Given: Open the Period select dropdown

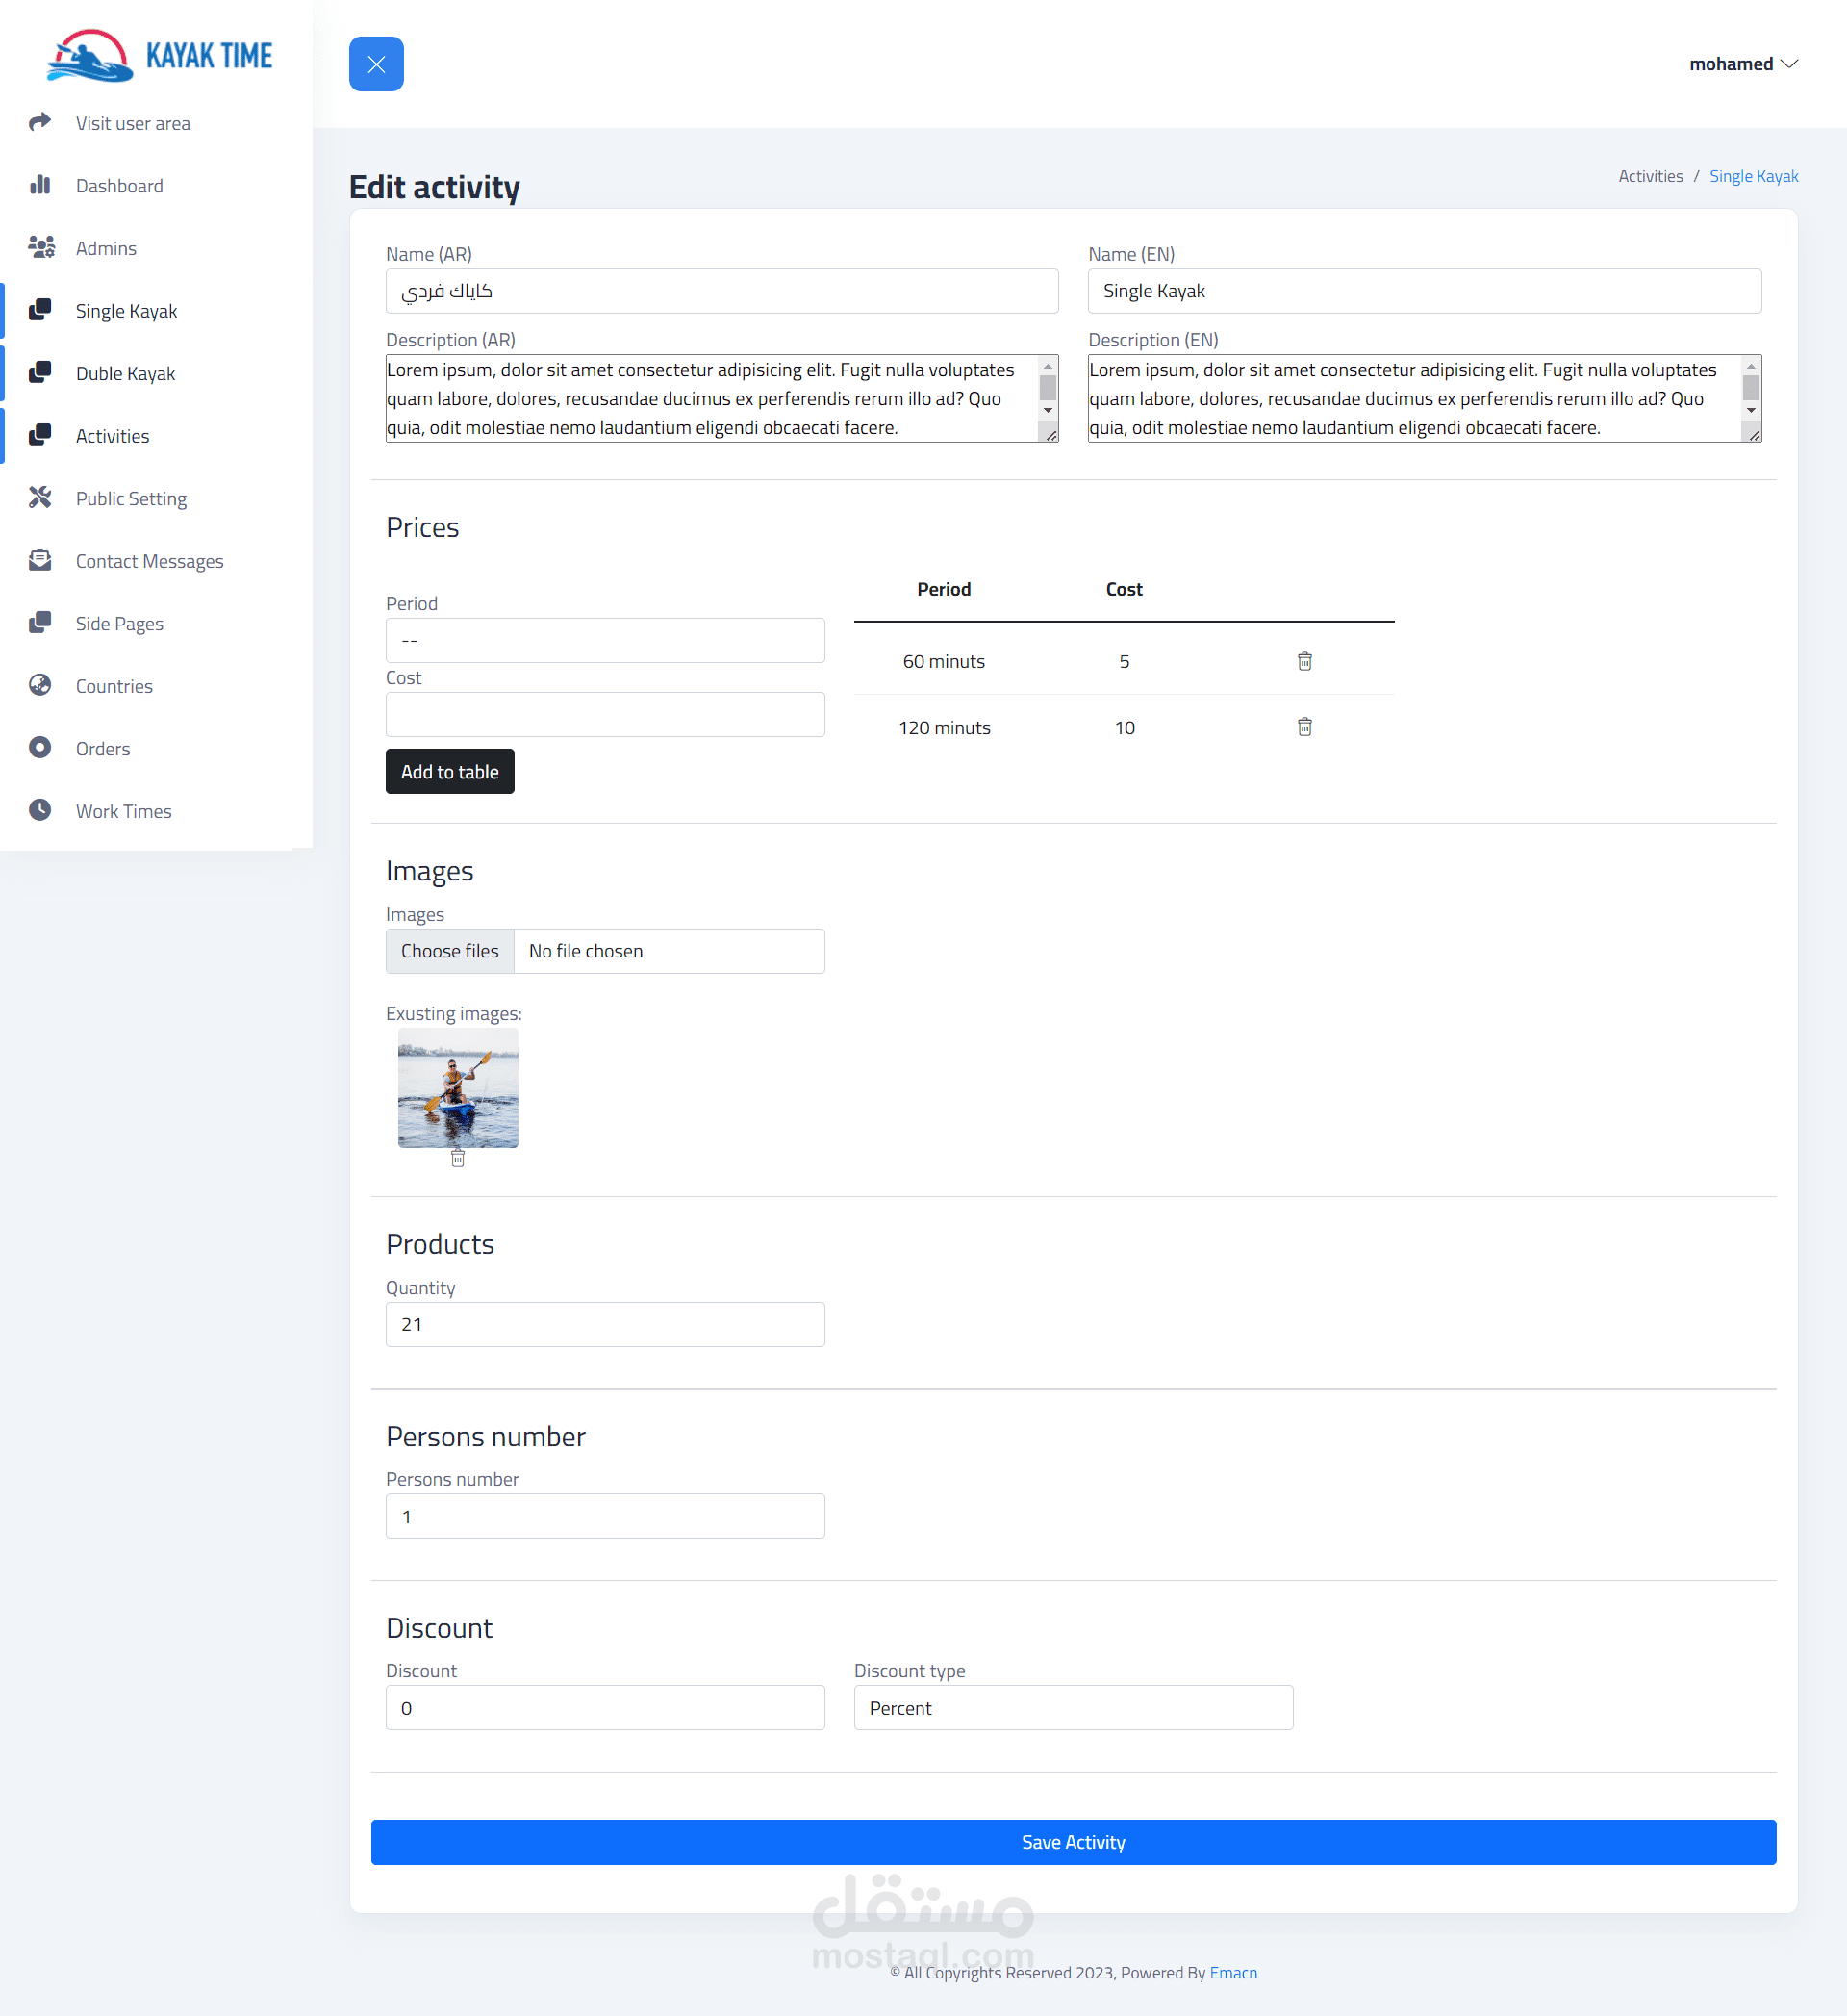Looking at the screenshot, I should click(x=605, y=640).
